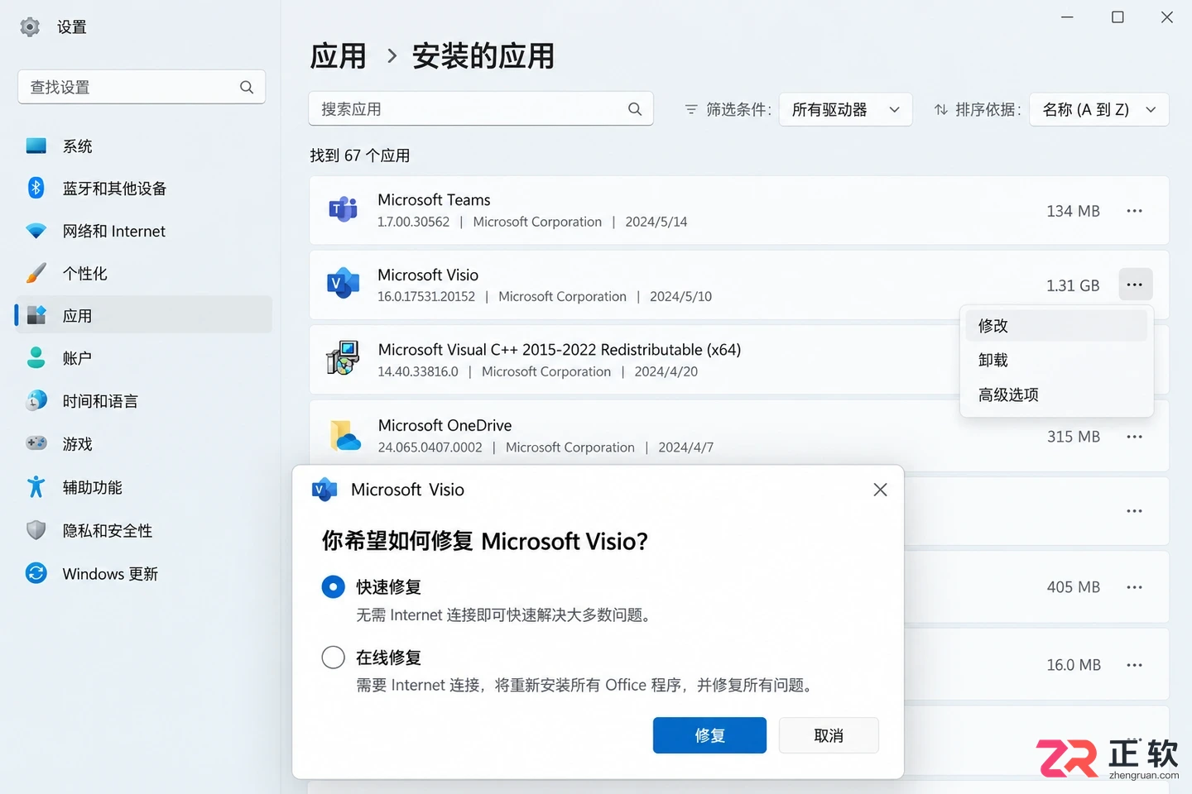Open more options for Microsoft Teams

tap(1134, 211)
